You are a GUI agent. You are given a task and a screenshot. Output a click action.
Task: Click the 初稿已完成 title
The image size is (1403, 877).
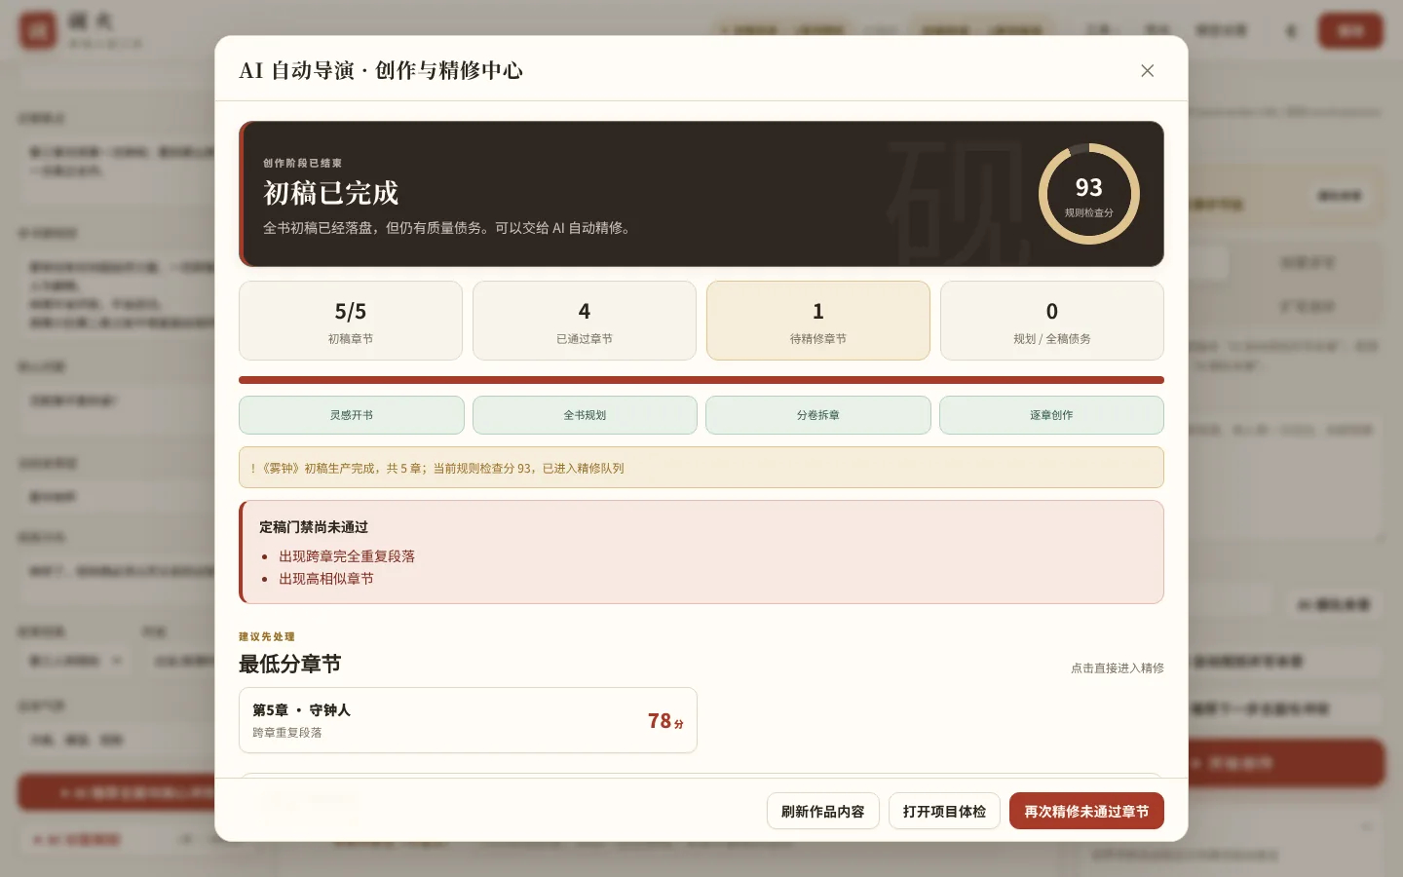pos(331,193)
